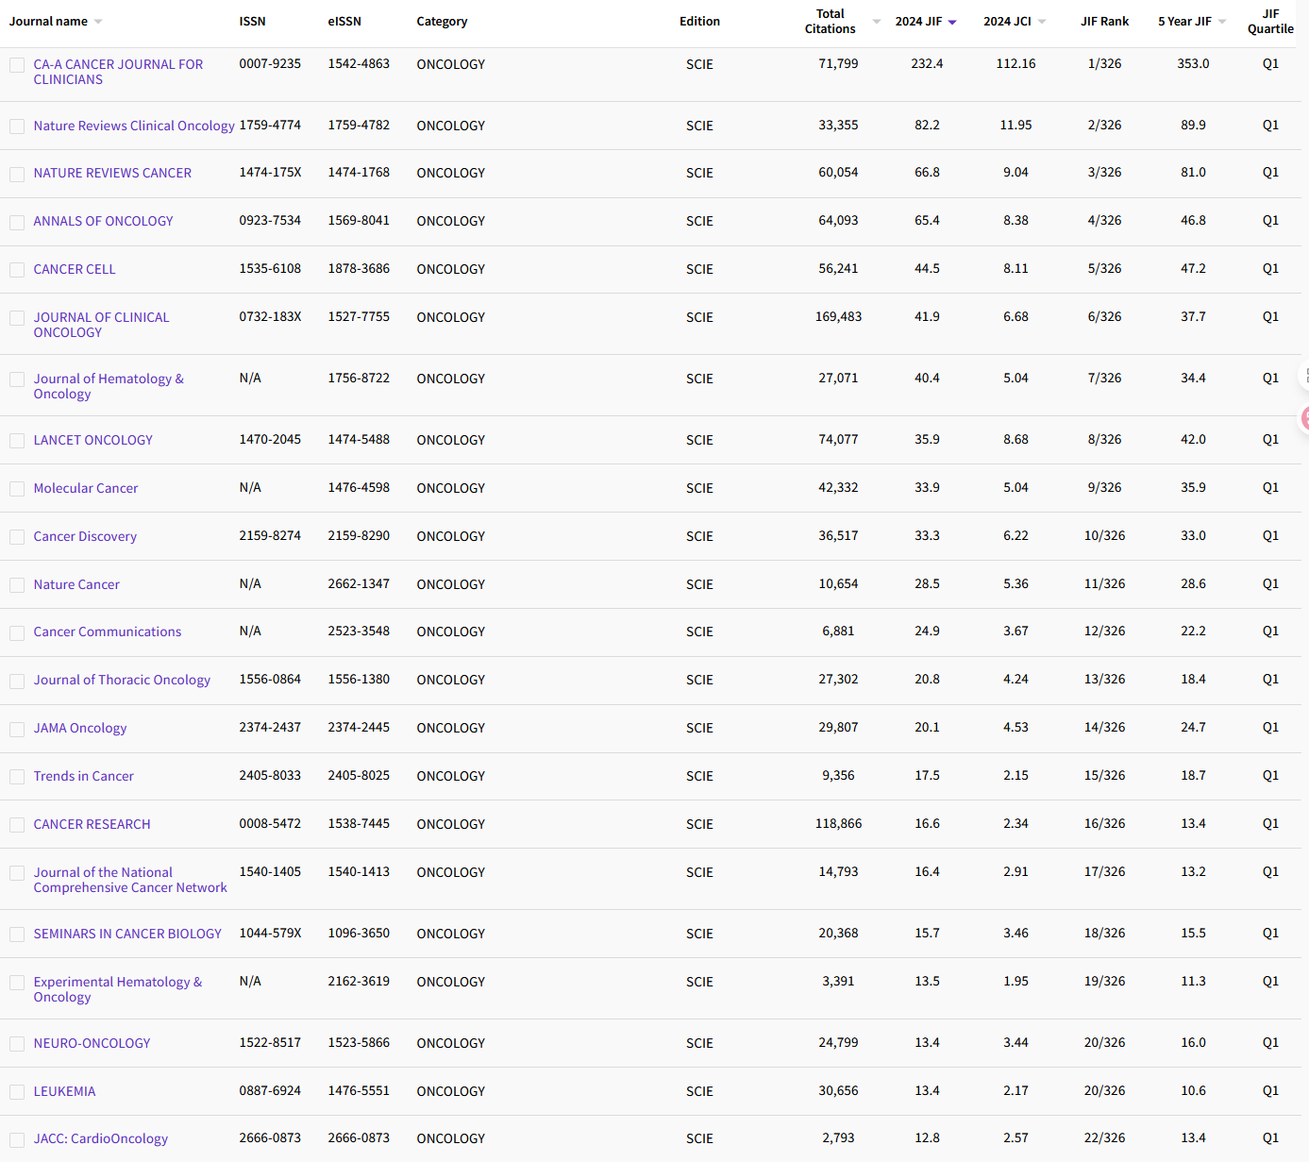Image resolution: width=1309 pixels, height=1162 pixels.
Task: Click the 47.2 five-year JIF value
Action: click(x=1193, y=268)
